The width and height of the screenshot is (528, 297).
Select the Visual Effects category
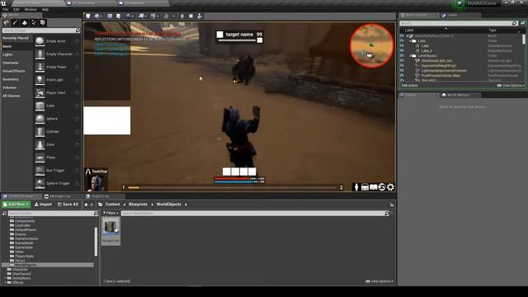point(13,71)
